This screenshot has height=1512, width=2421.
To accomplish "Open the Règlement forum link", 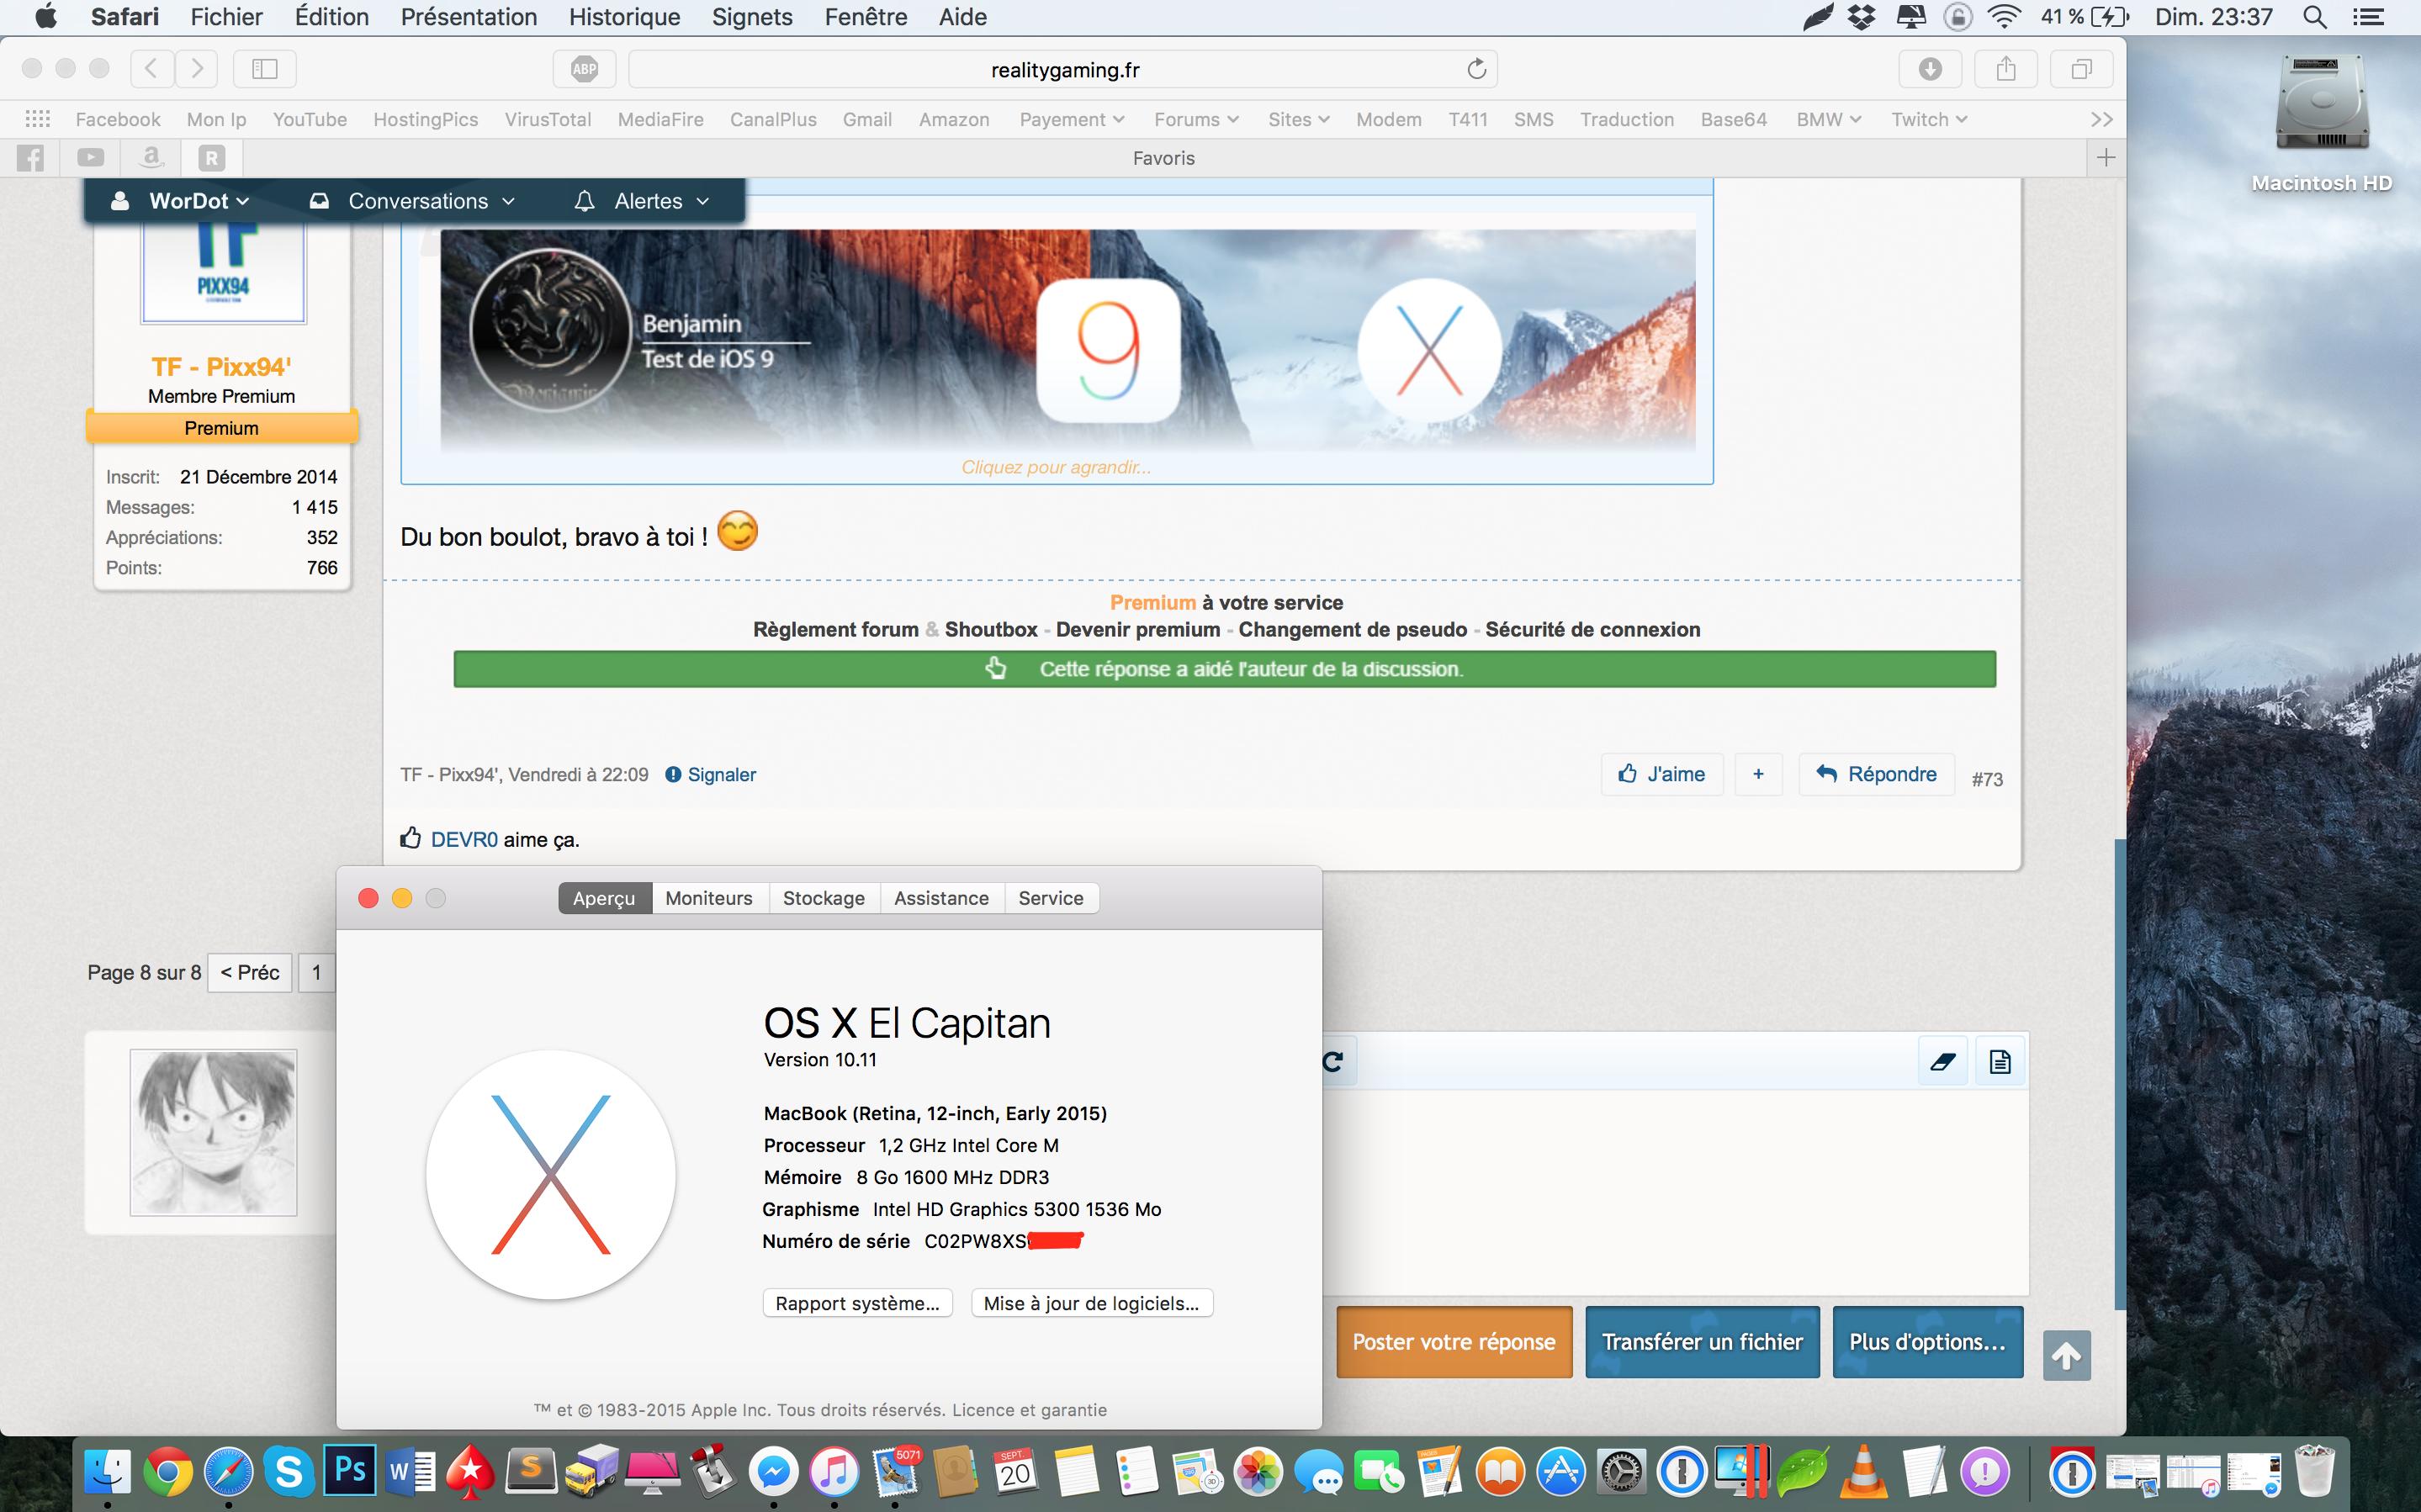I will tap(836, 630).
